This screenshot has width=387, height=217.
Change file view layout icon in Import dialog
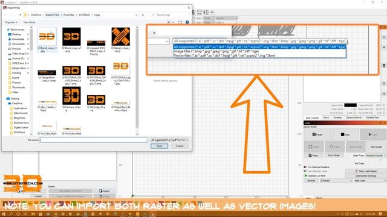pyautogui.click(x=169, y=22)
